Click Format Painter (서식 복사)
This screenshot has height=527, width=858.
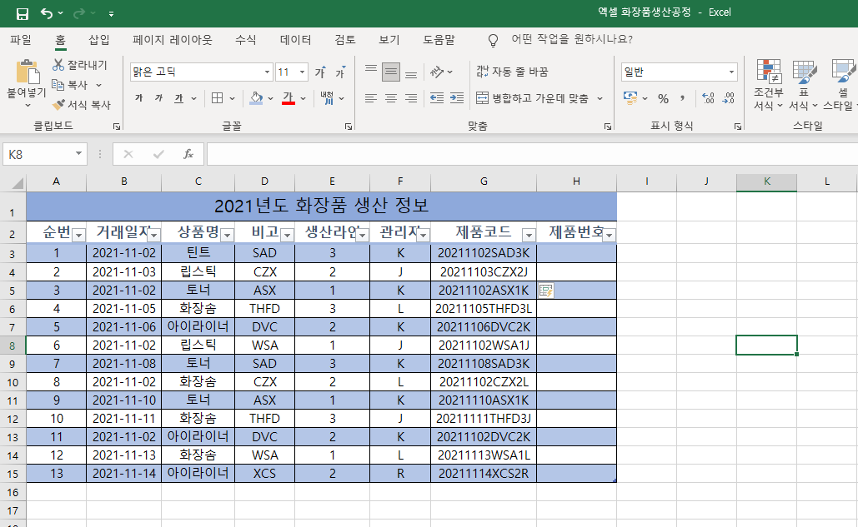click(x=82, y=104)
